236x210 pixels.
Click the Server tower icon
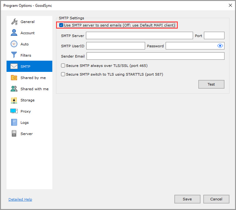click(x=14, y=133)
